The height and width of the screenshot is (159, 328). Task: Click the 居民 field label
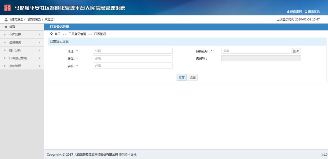point(72,59)
